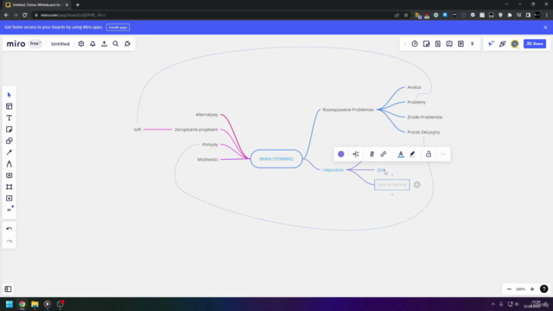Open text color picker
Viewport: 553px width, 311px height.
pos(401,154)
